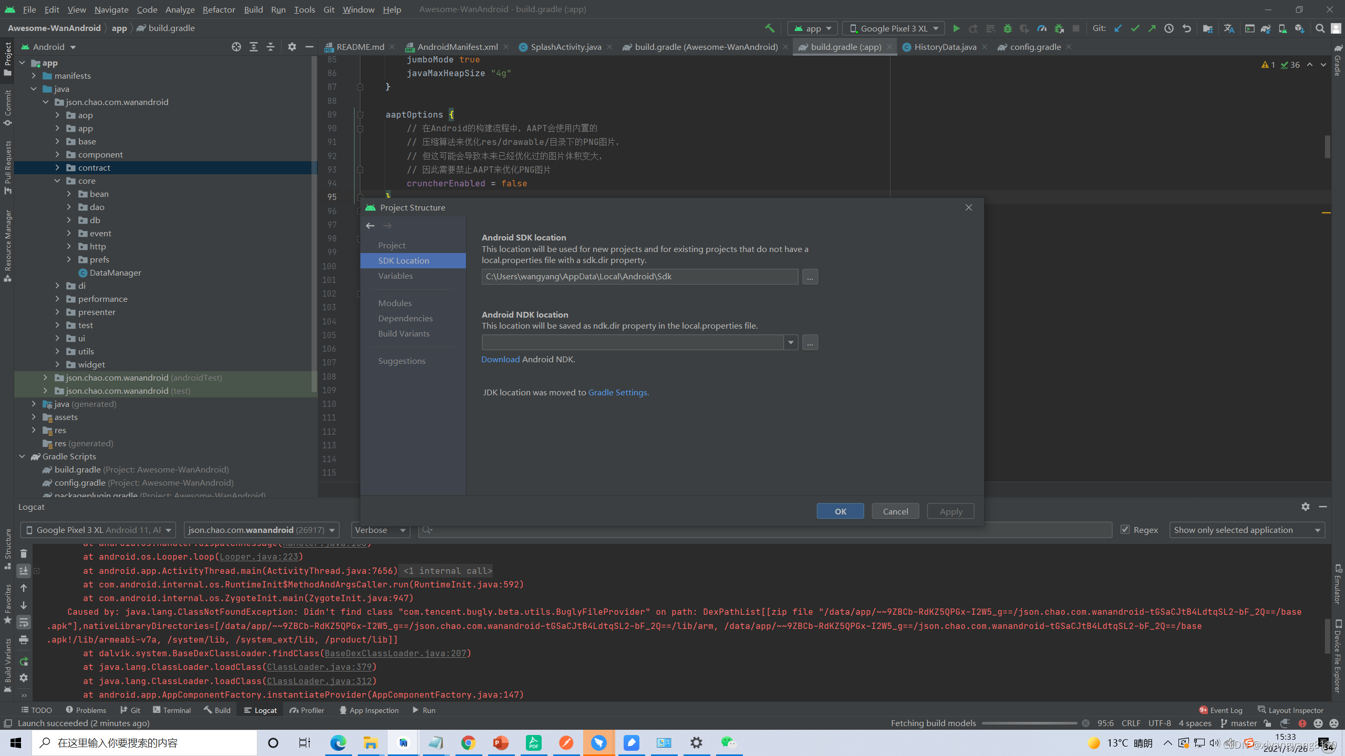Clear the Logcat with the trash icon
This screenshot has height=756, width=1345.
click(23, 553)
